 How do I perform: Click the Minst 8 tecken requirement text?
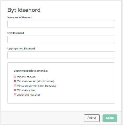click(26, 77)
